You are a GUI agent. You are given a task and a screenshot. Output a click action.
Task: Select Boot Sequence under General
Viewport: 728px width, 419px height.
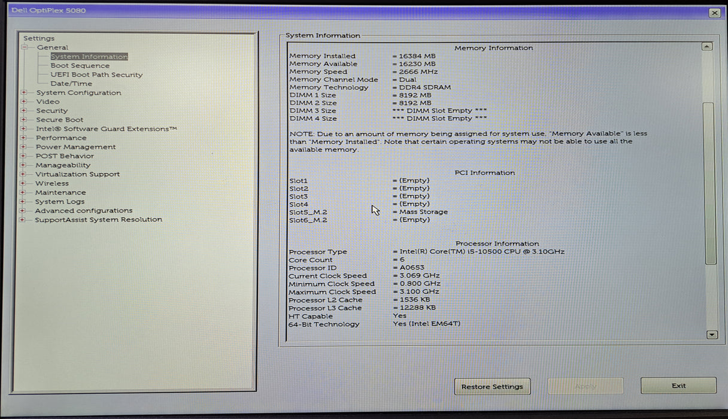click(x=80, y=66)
